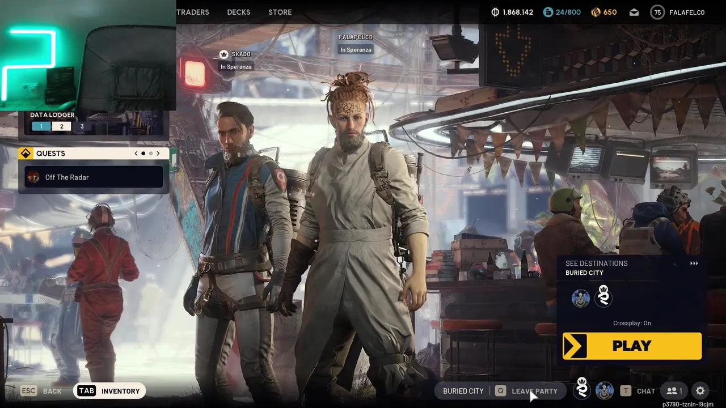Click the gold 650 token icon
This screenshot has width=726, height=408.
pyautogui.click(x=596, y=12)
